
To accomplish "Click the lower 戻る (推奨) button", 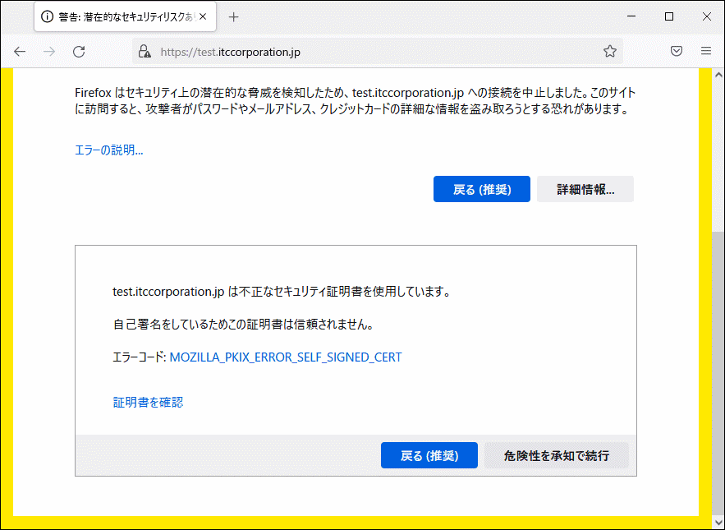I will tap(429, 455).
